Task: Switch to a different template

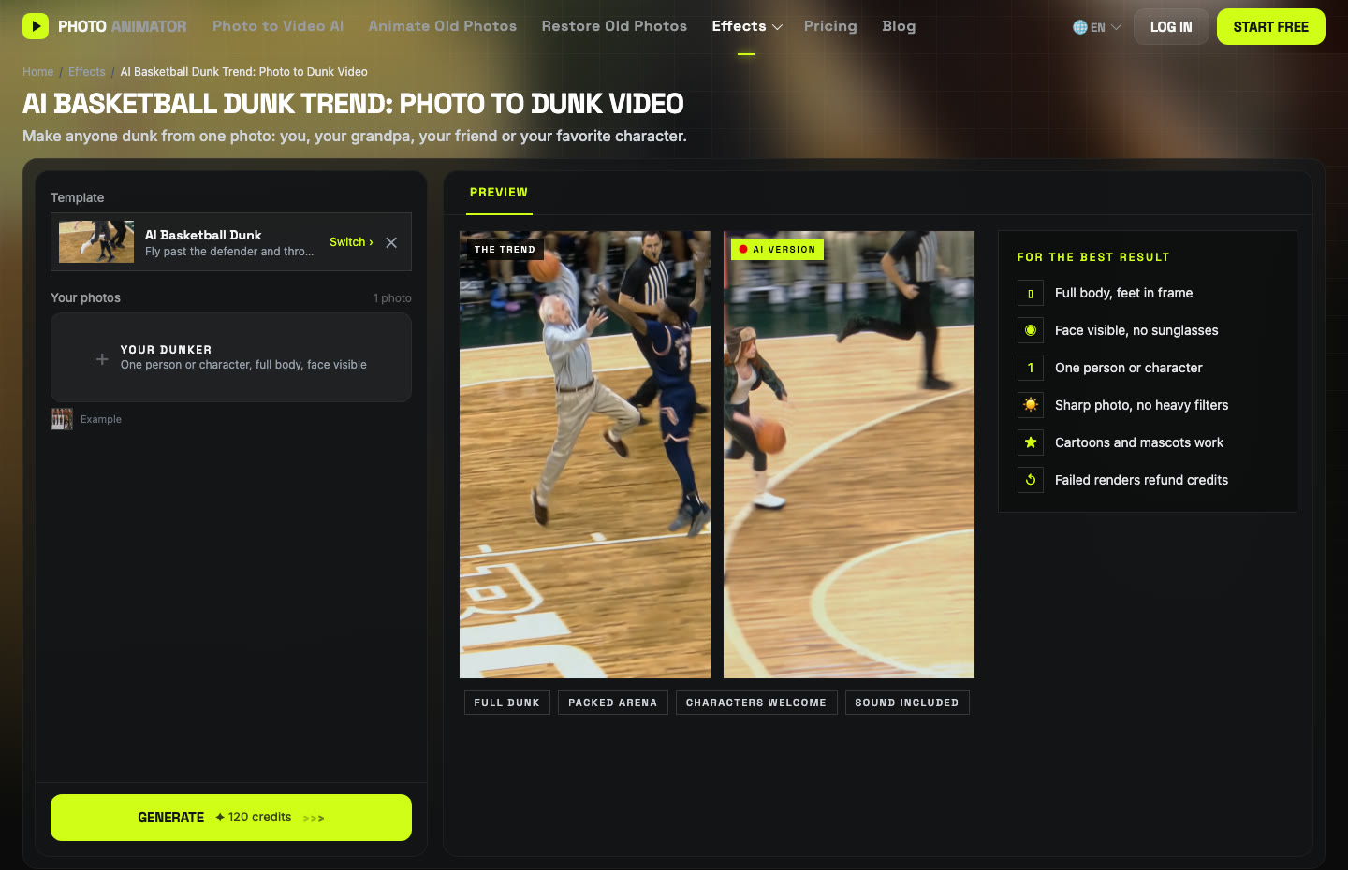Action: point(351,242)
